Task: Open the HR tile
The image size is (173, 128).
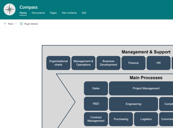Action: [x=158, y=63]
